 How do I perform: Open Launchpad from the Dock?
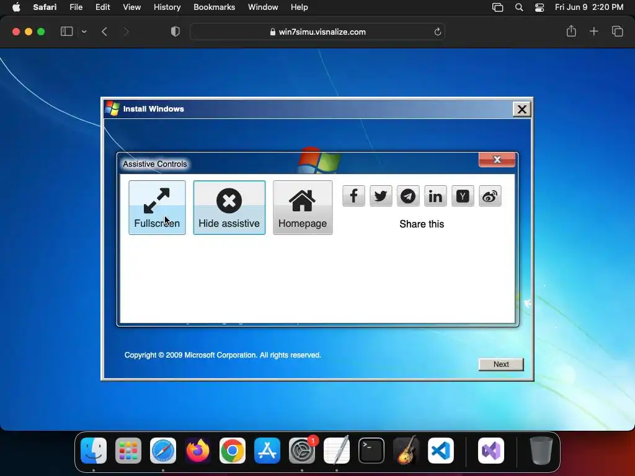(128, 451)
